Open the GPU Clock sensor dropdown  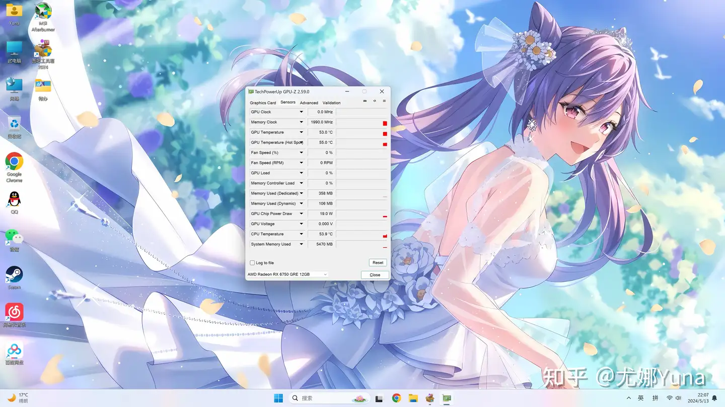click(x=302, y=112)
